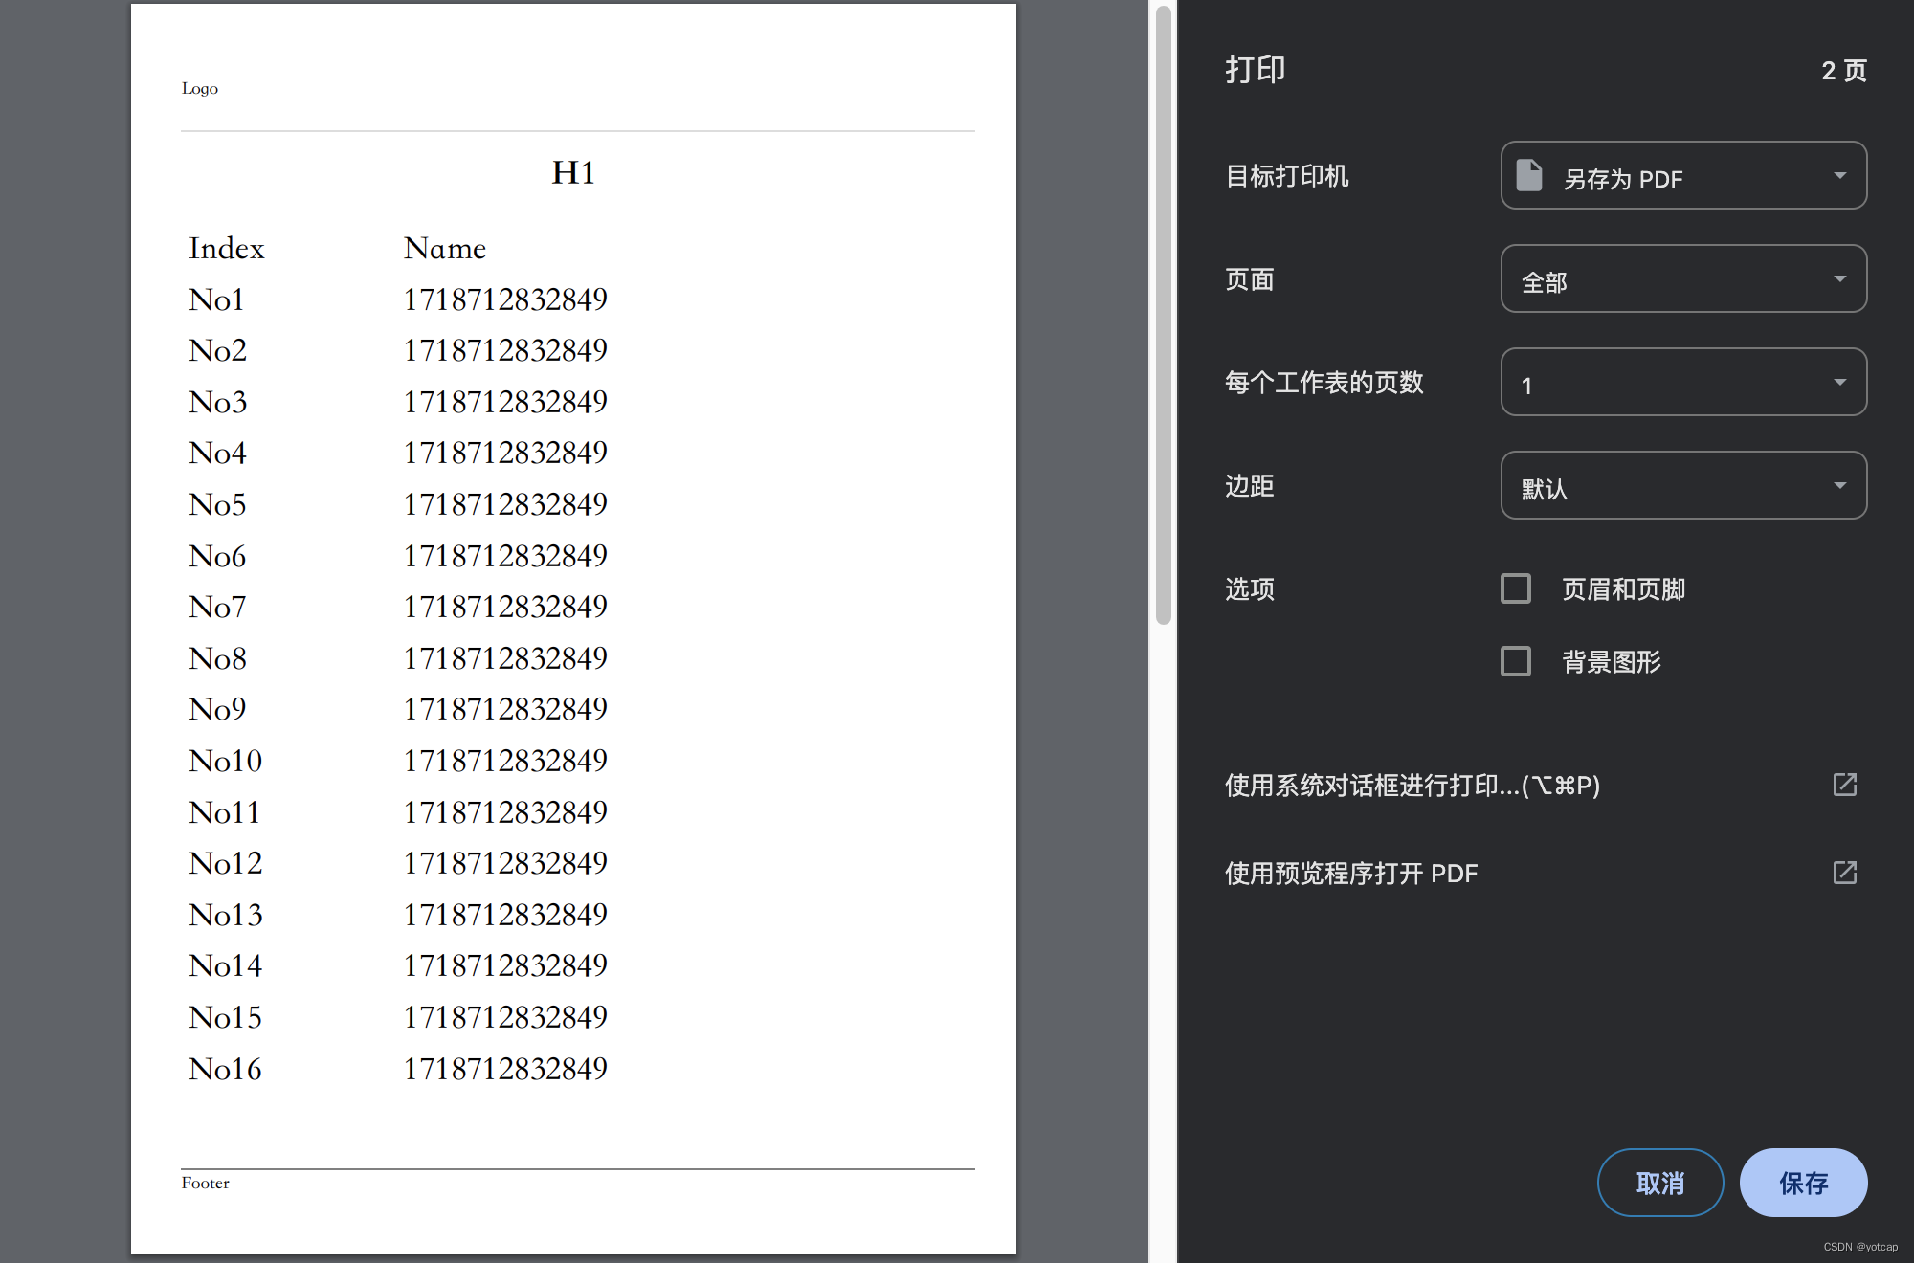Click the 取消 cancel button
The height and width of the screenshot is (1263, 1914).
pyautogui.click(x=1660, y=1183)
